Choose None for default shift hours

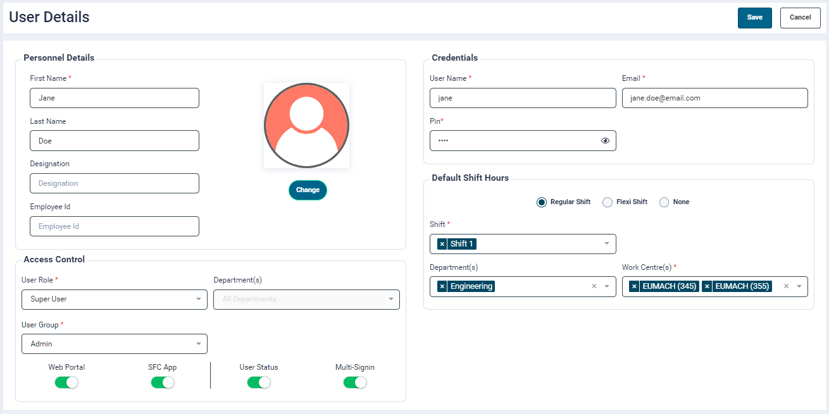(664, 202)
